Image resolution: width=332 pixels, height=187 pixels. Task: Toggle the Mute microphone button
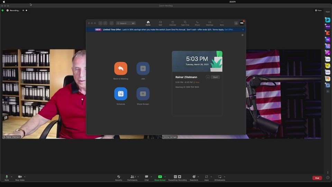7,178
